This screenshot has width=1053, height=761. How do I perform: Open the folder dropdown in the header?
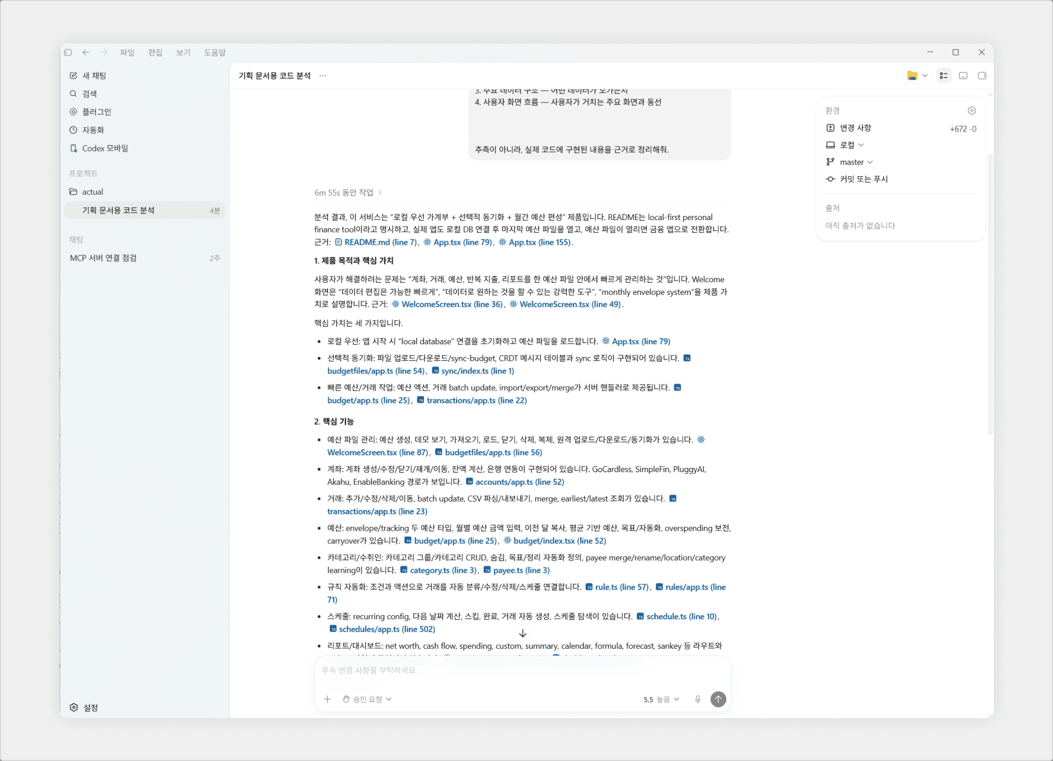tap(917, 75)
